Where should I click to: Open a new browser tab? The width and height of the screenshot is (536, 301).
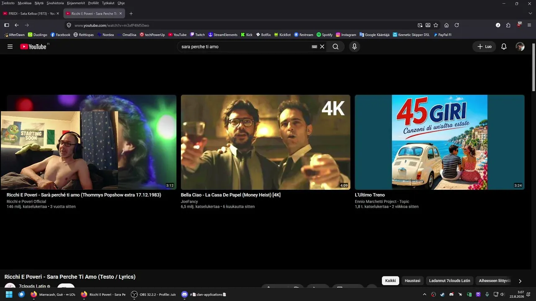click(x=131, y=13)
